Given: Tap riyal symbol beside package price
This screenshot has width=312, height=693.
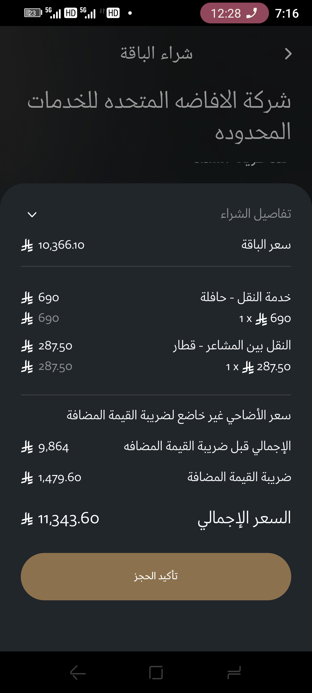Looking at the screenshot, I should (x=27, y=245).
